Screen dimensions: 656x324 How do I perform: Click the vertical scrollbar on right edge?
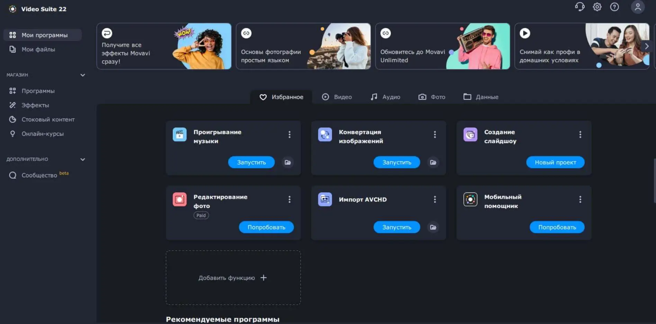(654, 180)
